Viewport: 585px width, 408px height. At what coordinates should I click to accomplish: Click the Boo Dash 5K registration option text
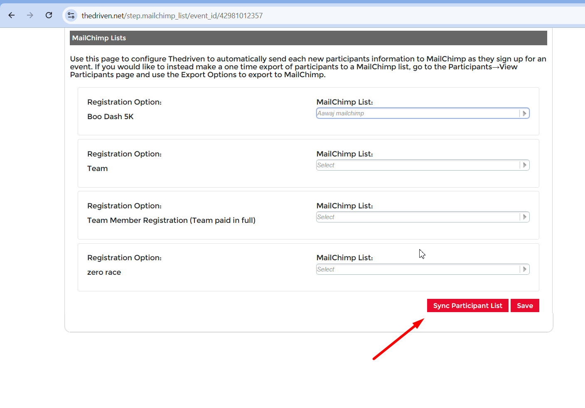[x=111, y=117]
